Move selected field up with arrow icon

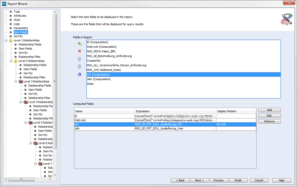79,59
